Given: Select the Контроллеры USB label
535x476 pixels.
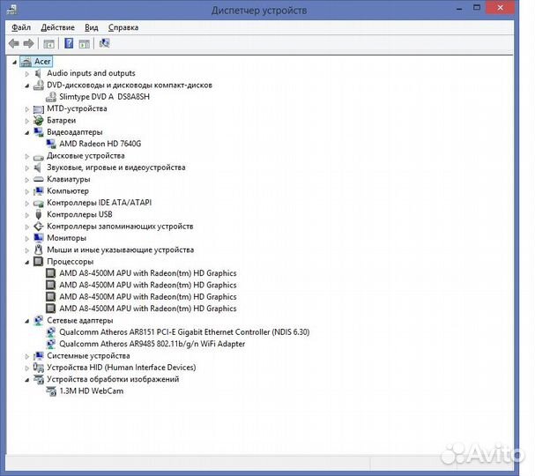Looking at the screenshot, I should coord(79,214).
